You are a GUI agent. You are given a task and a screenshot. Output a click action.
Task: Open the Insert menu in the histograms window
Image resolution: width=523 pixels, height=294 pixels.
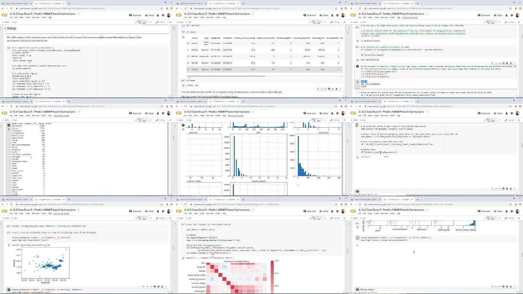tap(202, 115)
